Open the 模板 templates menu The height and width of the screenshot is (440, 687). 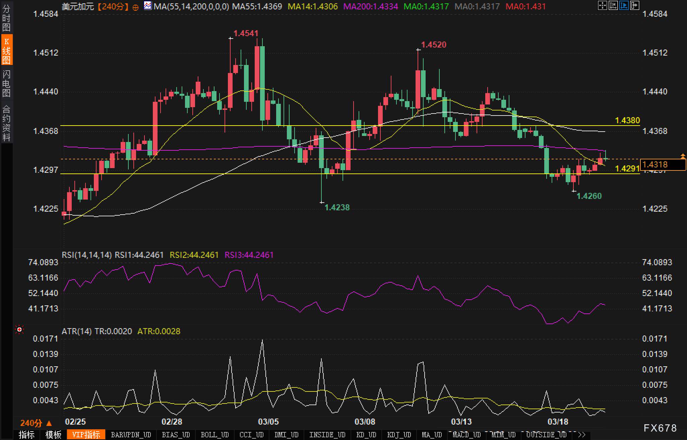pos(53,435)
